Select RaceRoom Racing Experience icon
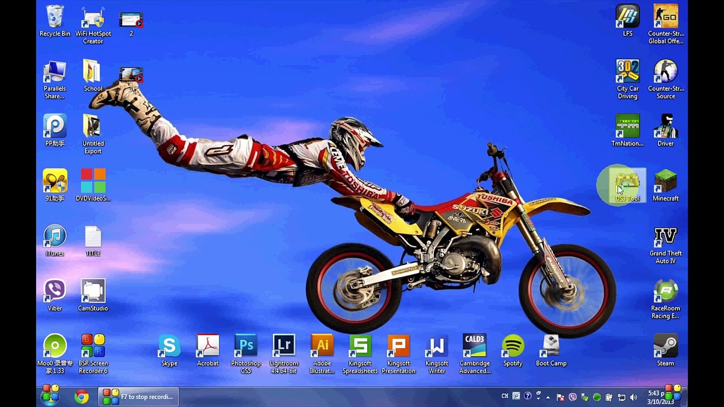The height and width of the screenshot is (407, 724). pos(666,299)
